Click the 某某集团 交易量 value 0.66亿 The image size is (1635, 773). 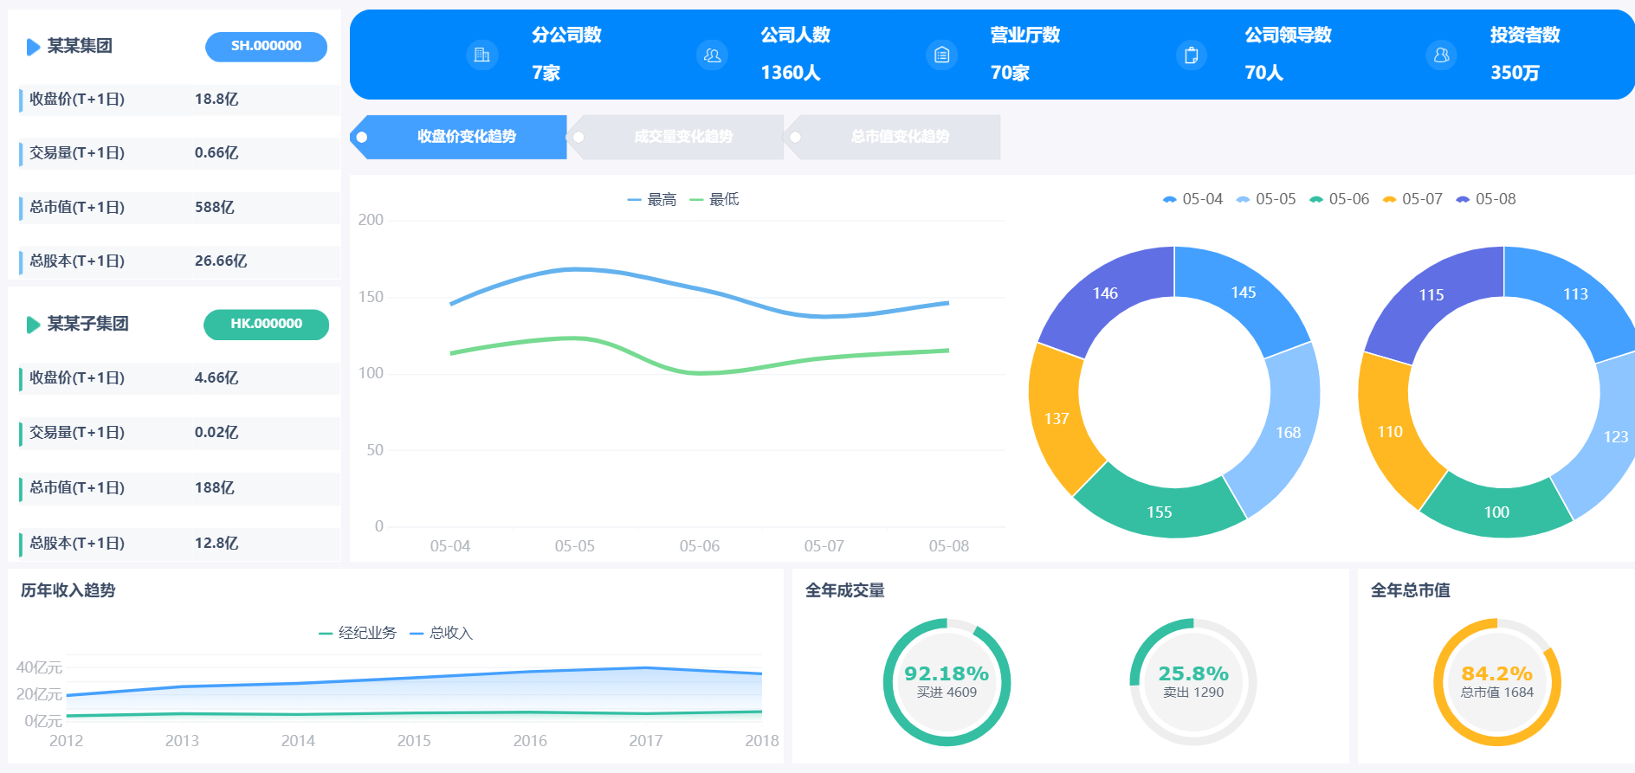216,153
